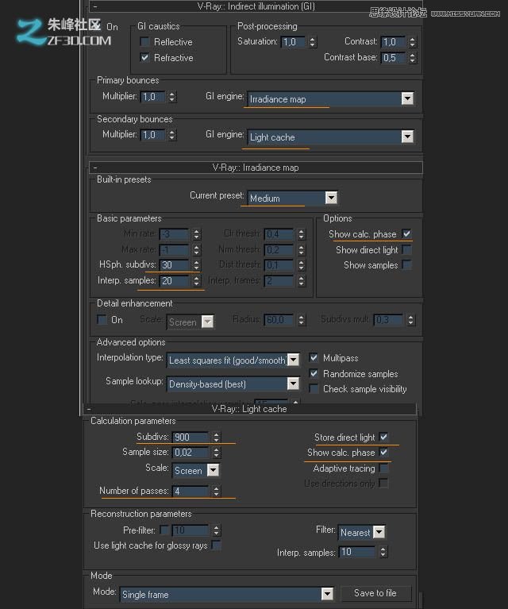Uncheck Show calc. phase in Irradiance map
Viewport: 508px width, 609px height.
406,234
